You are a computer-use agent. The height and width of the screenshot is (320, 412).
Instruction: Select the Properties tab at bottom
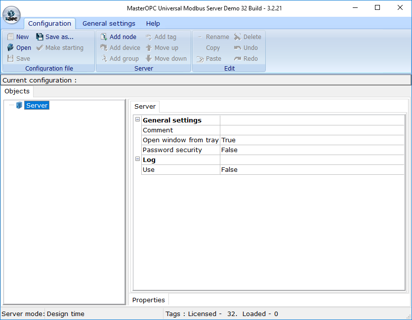(x=149, y=300)
